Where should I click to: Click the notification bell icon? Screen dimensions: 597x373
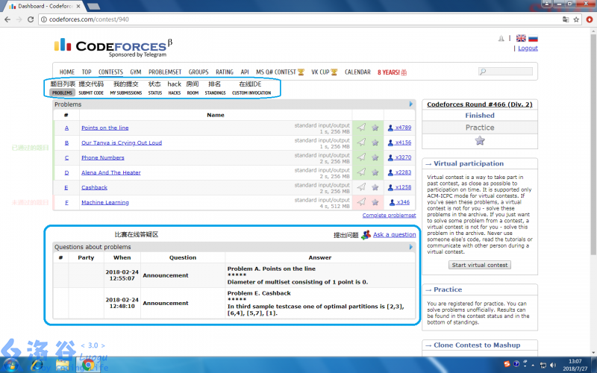[x=501, y=39]
